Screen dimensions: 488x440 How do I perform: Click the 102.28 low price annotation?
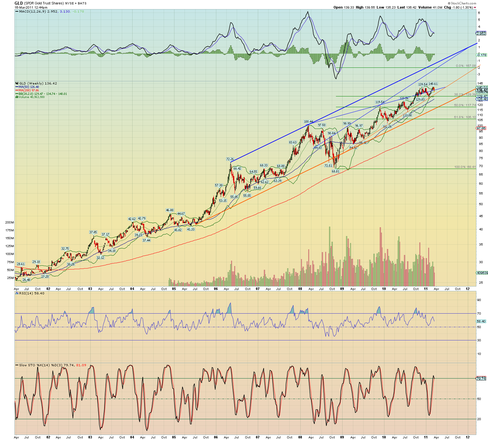pyautogui.click(x=387, y=127)
